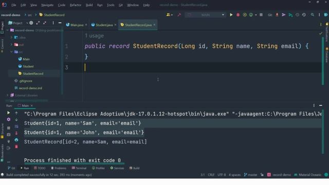
Task: Exit the Run session icon
Action: (x=8, y=148)
